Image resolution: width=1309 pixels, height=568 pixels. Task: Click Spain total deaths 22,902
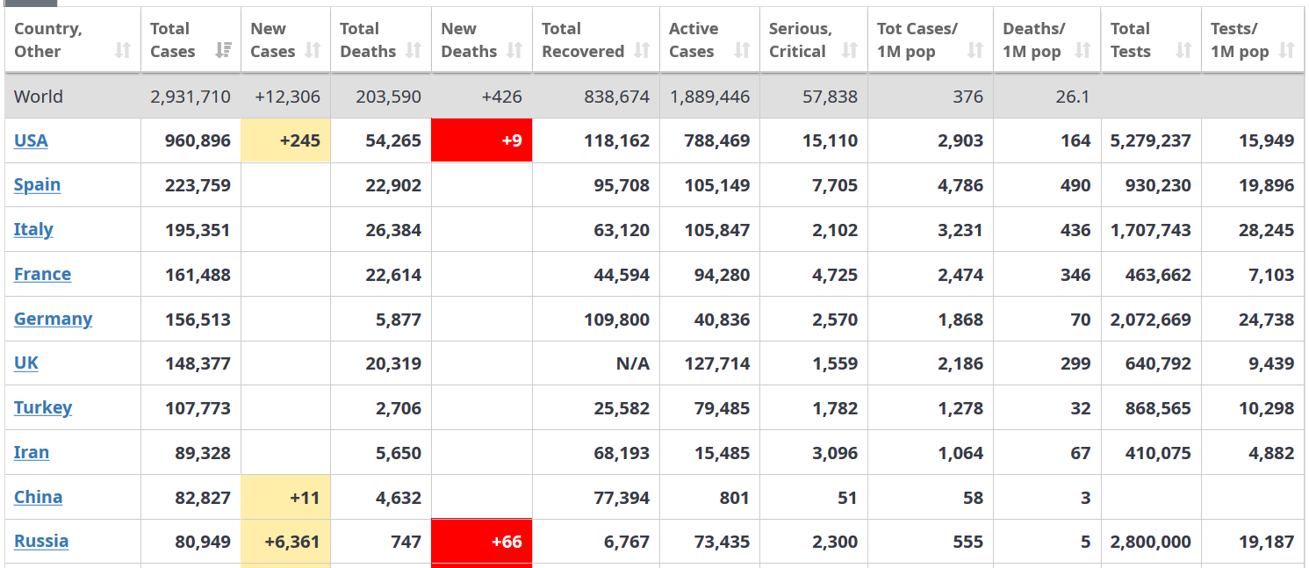point(393,185)
